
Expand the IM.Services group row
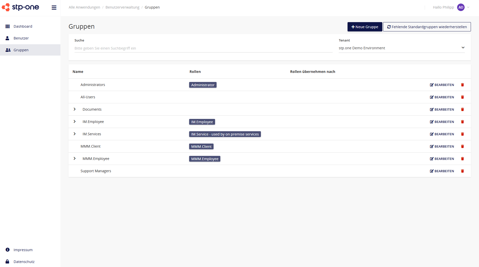pos(74,134)
